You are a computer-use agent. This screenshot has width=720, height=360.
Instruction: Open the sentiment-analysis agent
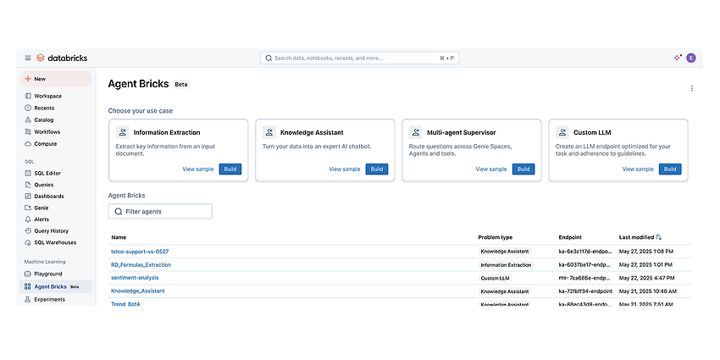[x=135, y=278]
